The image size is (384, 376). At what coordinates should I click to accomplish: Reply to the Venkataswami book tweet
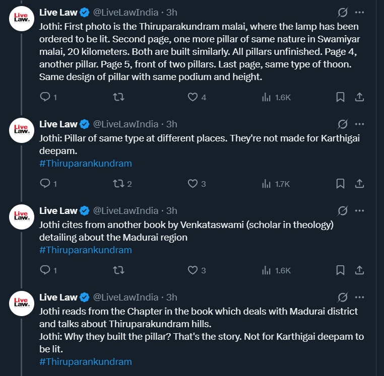coord(45,270)
